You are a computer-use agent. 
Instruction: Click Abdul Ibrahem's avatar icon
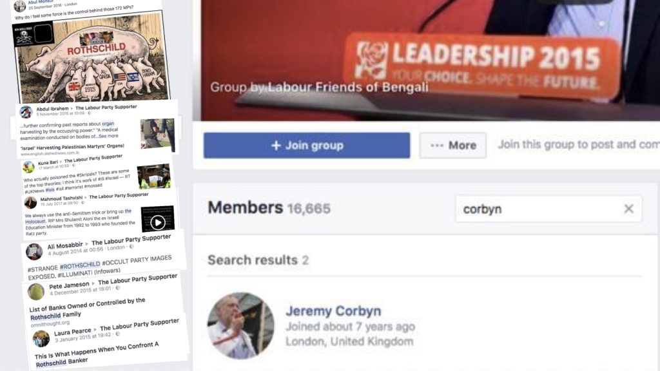pyautogui.click(x=26, y=112)
